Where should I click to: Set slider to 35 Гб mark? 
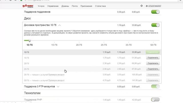point(129,45)
